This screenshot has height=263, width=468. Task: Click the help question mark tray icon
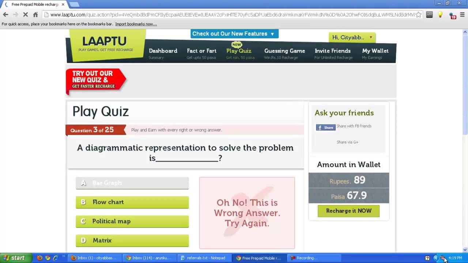(x=427, y=258)
